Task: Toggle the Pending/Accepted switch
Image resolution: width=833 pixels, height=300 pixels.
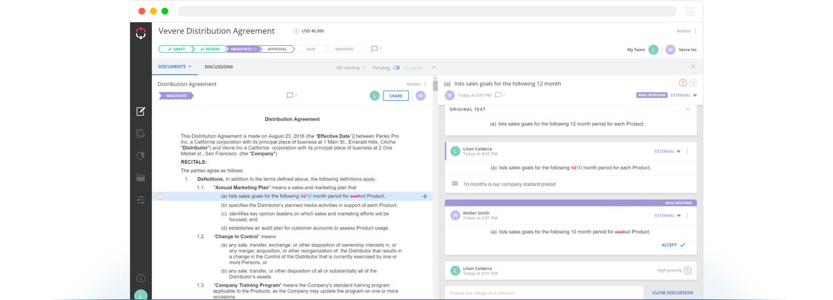Action: click(396, 68)
